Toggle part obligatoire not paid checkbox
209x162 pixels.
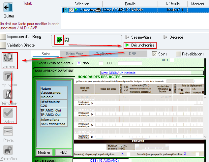[x=128, y=154]
